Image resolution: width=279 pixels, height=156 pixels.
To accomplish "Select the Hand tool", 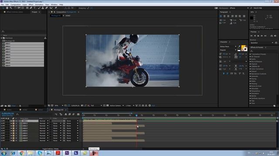I will 7,8.
